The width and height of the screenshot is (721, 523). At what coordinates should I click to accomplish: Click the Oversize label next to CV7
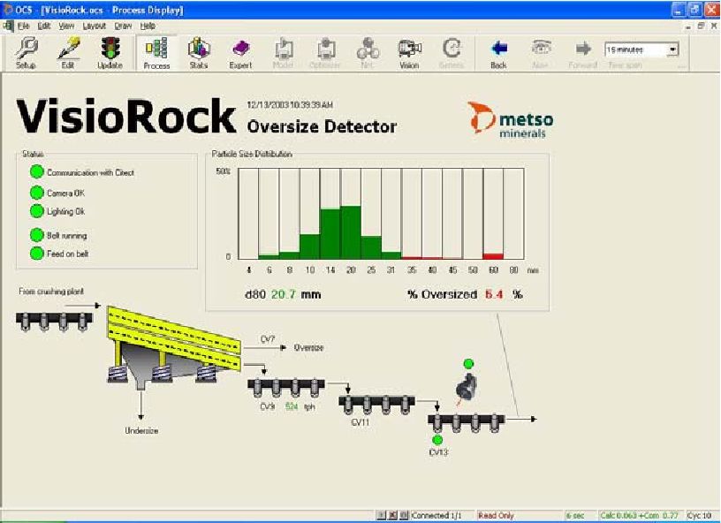click(309, 347)
